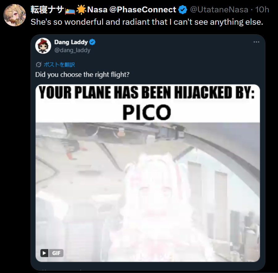Click the quoted text 'Did you choose the right flight?'
Screen dimensions: 278x273
pos(82,75)
